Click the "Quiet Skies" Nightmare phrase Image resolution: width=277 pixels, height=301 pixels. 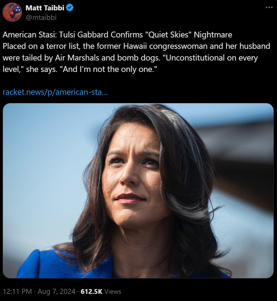tap(188, 35)
